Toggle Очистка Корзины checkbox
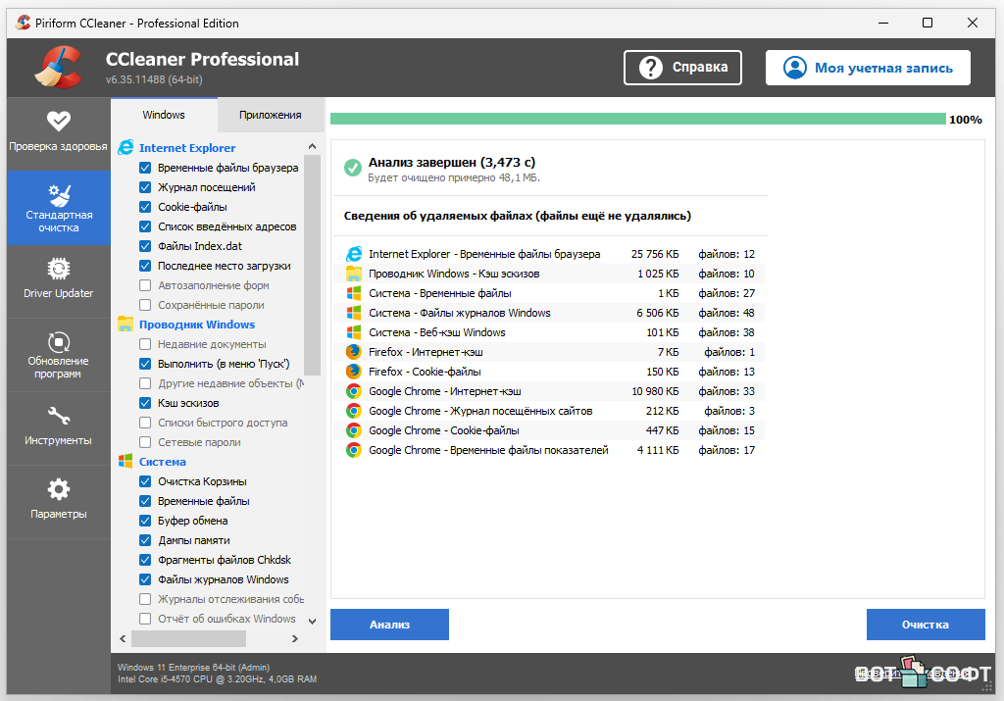 [x=145, y=481]
